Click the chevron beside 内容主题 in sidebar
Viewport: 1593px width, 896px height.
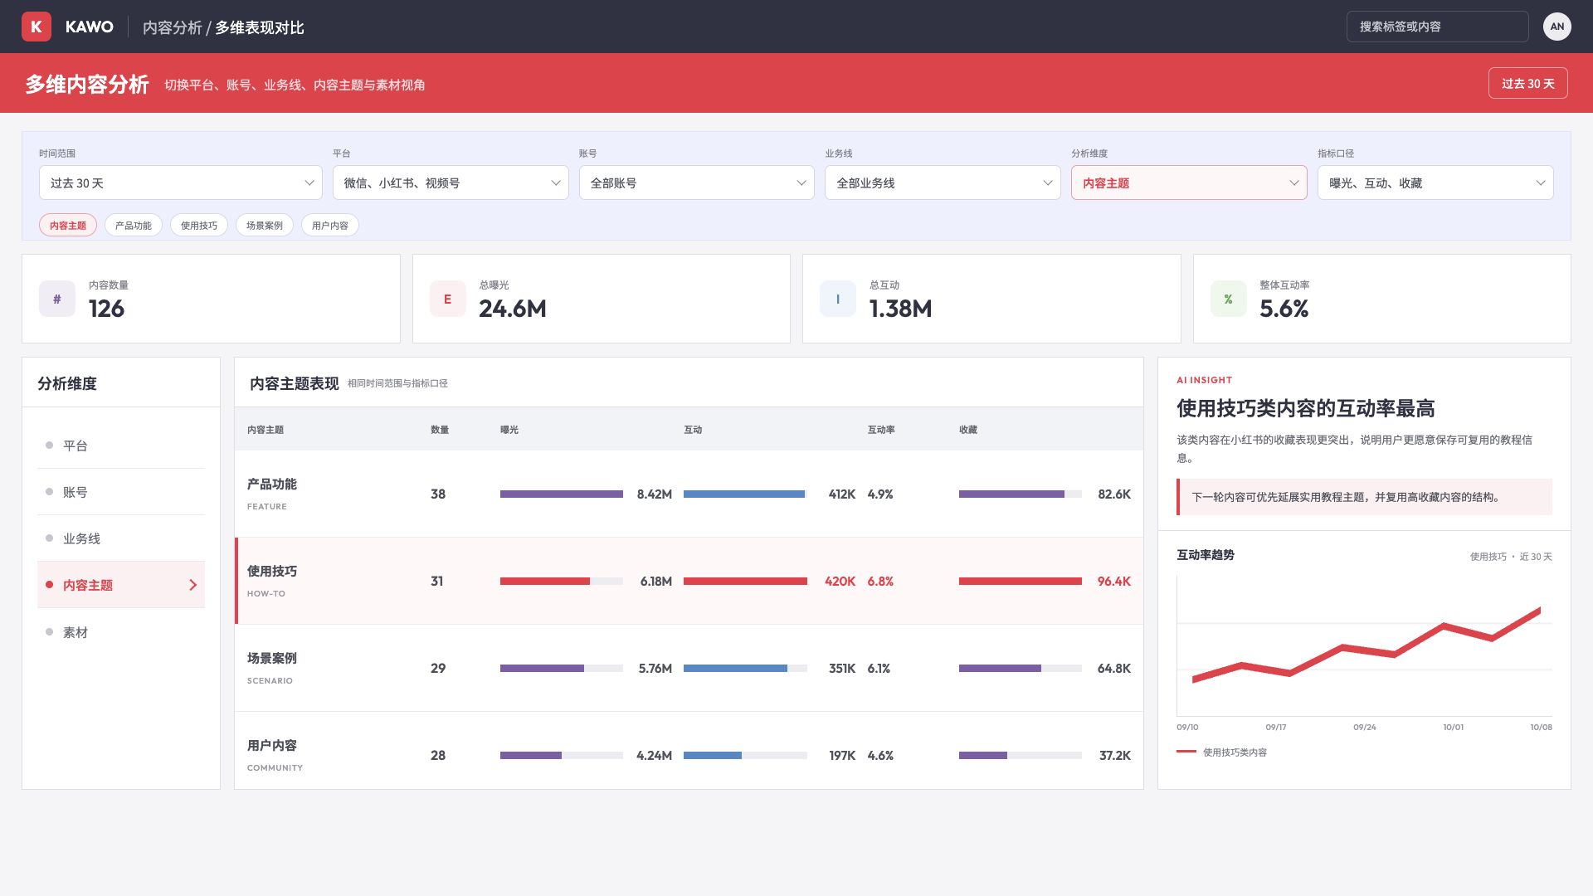(193, 585)
